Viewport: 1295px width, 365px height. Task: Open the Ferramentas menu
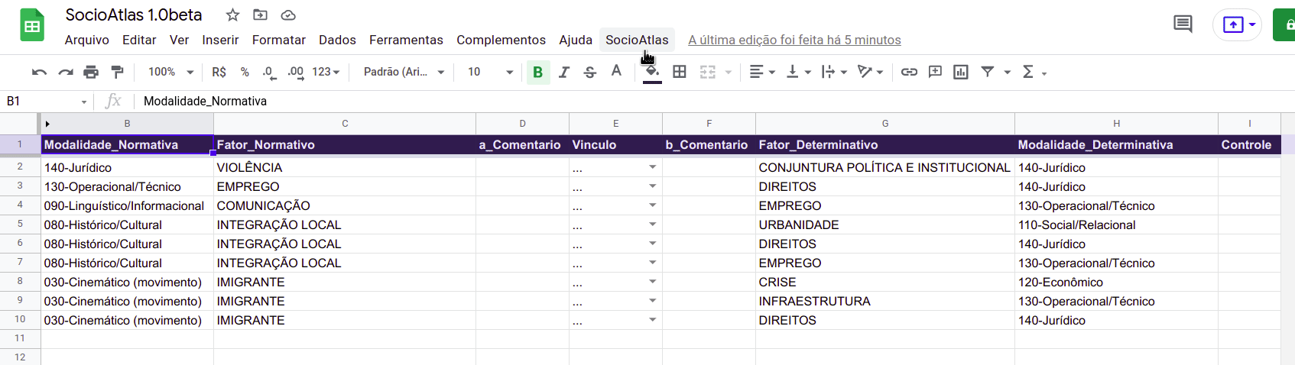click(406, 40)
